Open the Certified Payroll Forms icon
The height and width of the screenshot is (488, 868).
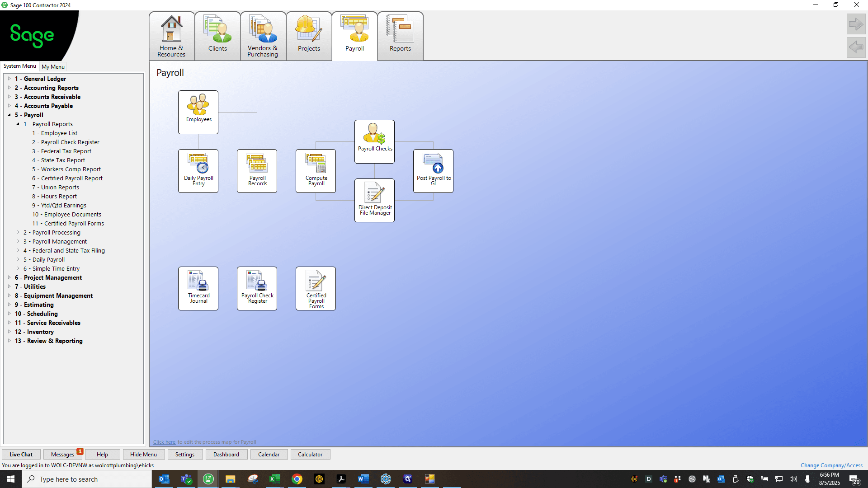click(316, 288)
